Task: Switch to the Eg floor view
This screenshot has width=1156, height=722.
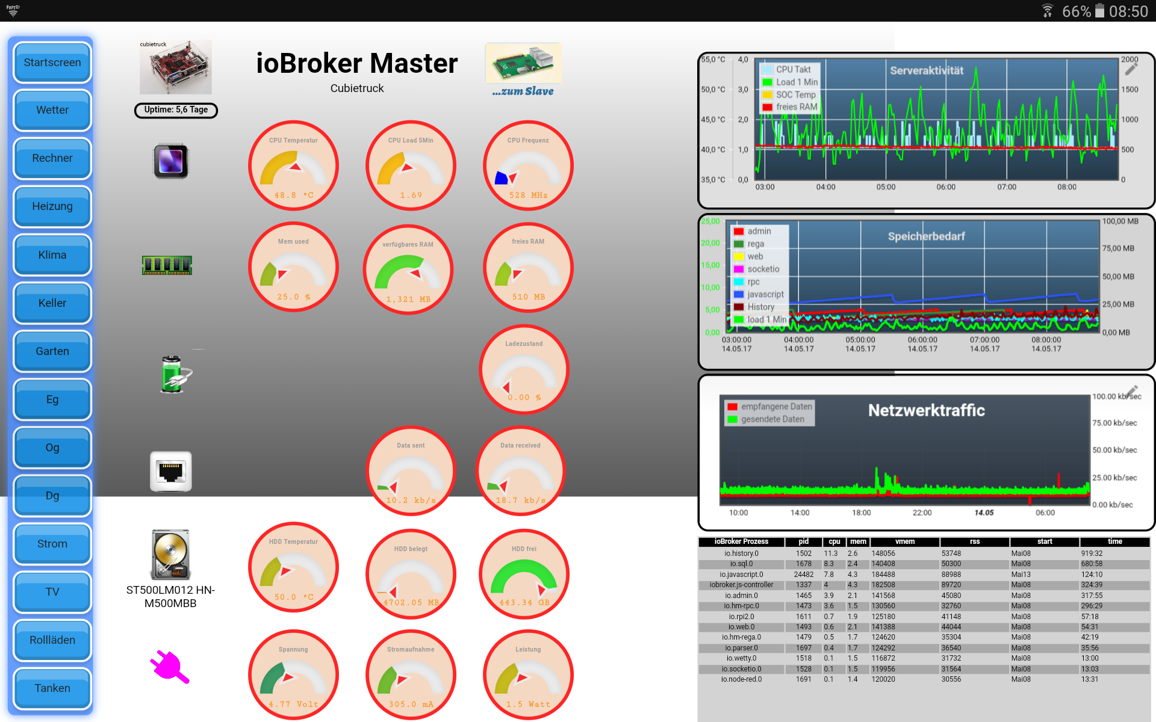Action: point(52,400)
